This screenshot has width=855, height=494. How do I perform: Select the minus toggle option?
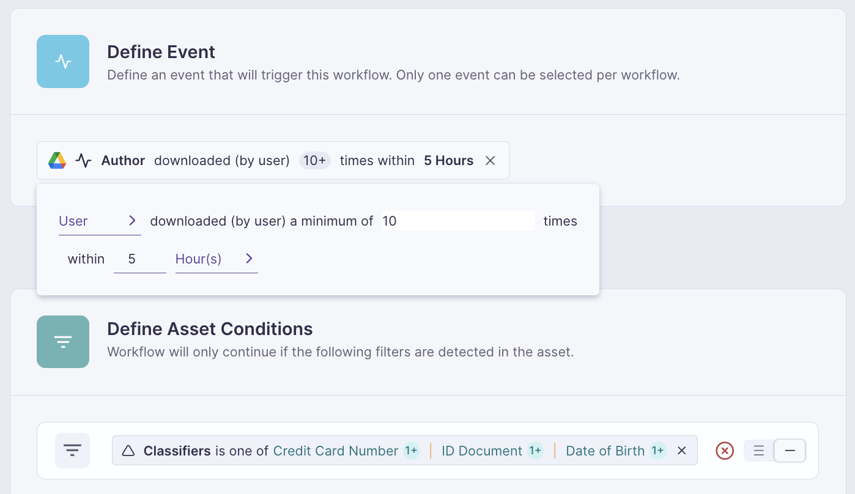pyautogui.click(x=790, y=451)
